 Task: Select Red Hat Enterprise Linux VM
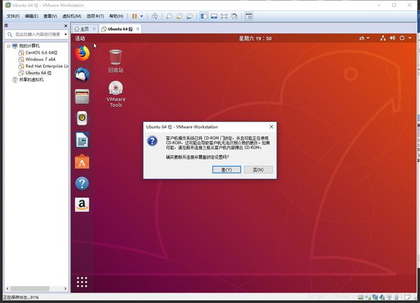pos(47,66)
